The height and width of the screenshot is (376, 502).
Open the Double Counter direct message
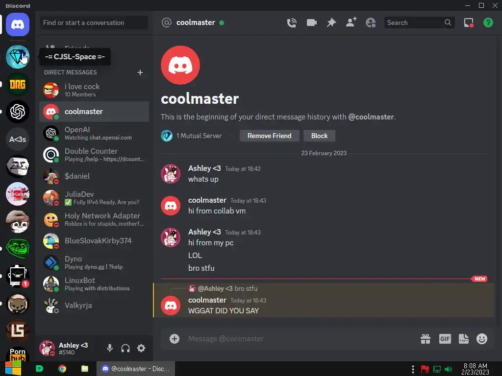tap(94, 155)
